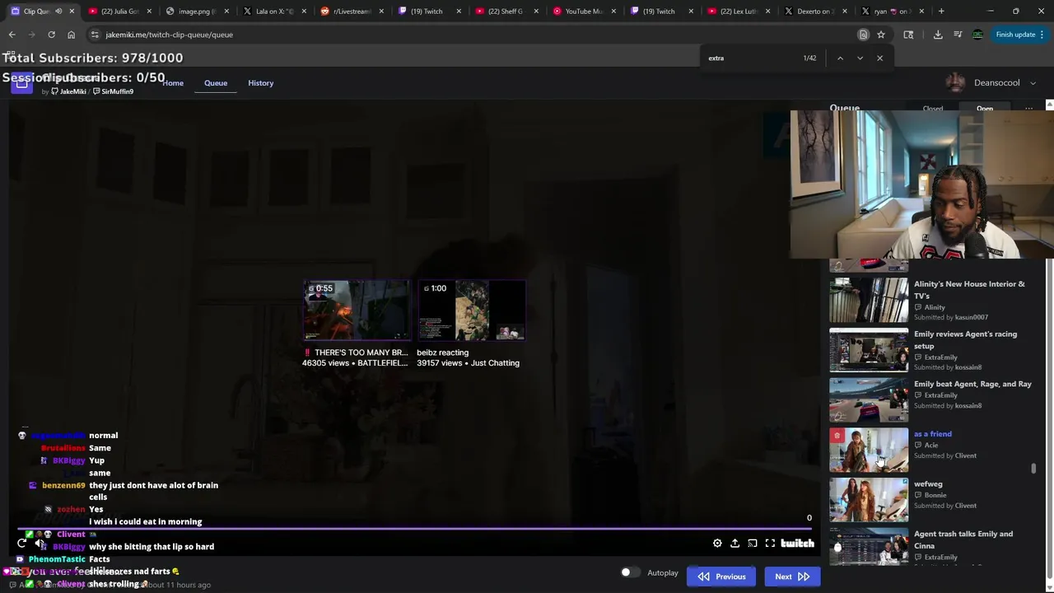Expand the Deansocool account dropdown

coord(1033,82)
